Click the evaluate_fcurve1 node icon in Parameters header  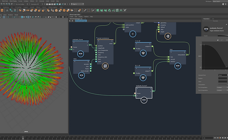click(206, 29)
